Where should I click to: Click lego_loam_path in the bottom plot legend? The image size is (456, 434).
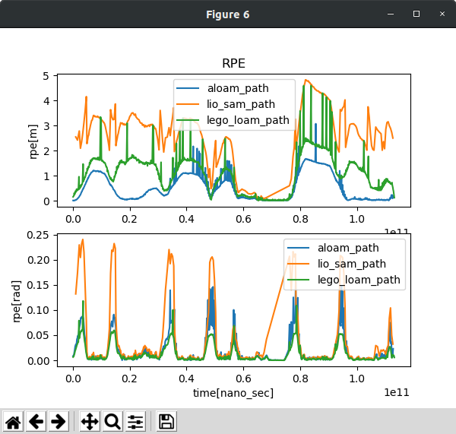[x=359, y=280]
